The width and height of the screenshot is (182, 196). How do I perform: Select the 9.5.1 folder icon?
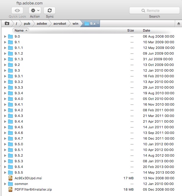pyautogui.click(x=10, y=150)
